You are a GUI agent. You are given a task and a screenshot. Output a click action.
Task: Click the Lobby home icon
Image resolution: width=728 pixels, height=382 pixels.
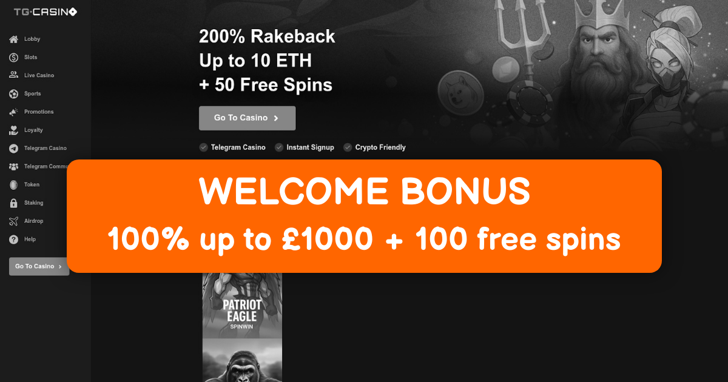click(13, 39)
